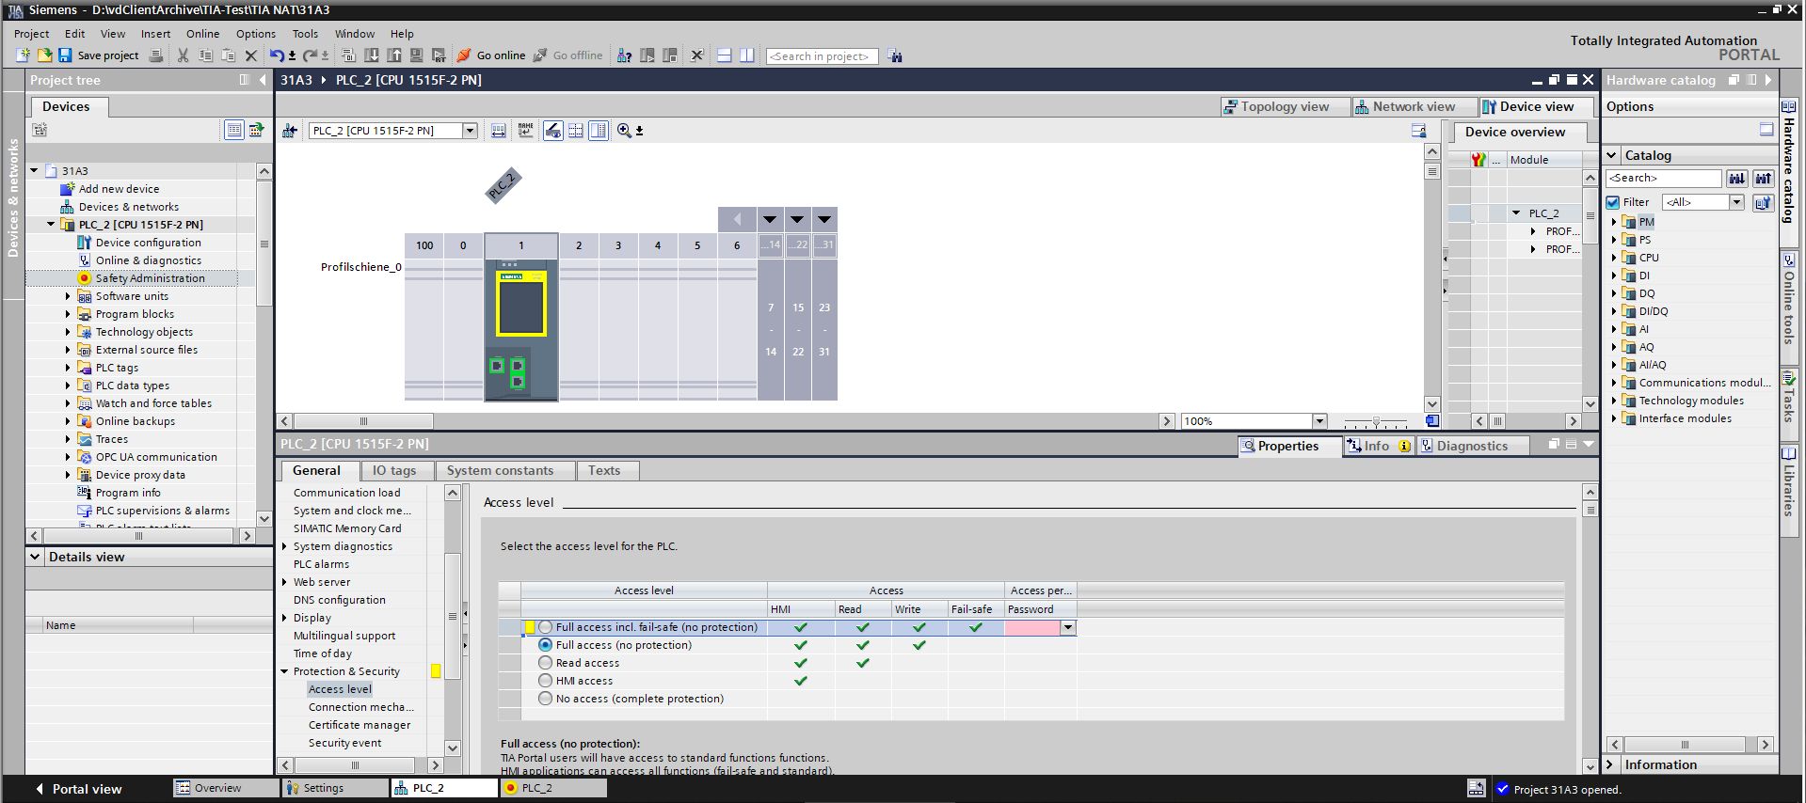The image size is (1806, 803).
Task: Click the Save project icon
Action: (x=66, y=55)
